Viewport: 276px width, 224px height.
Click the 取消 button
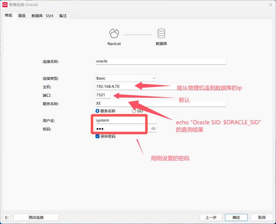click(262, 218)
